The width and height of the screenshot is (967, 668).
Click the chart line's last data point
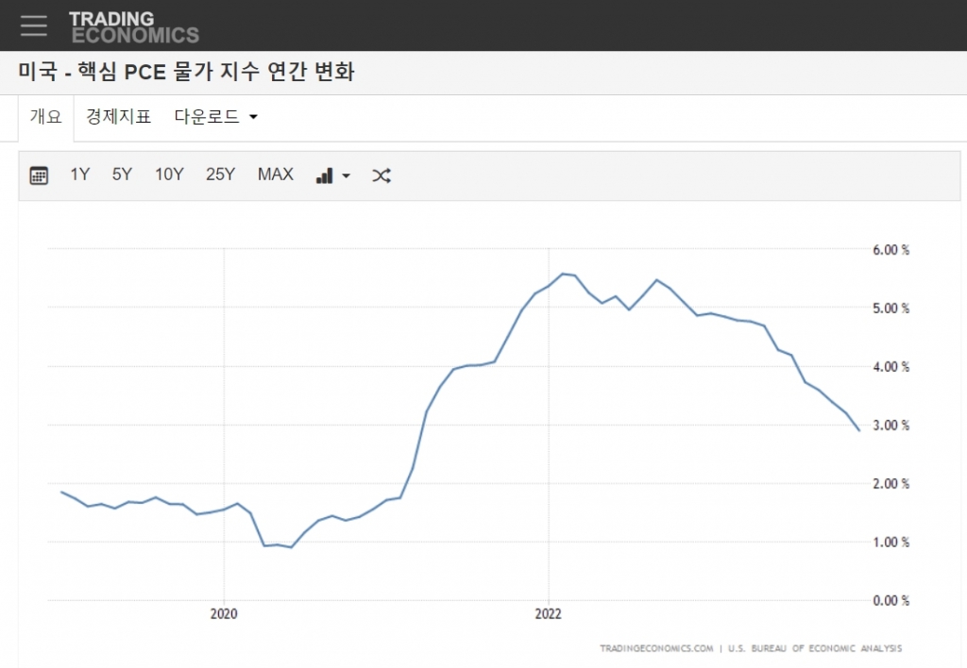coord(858,430)
